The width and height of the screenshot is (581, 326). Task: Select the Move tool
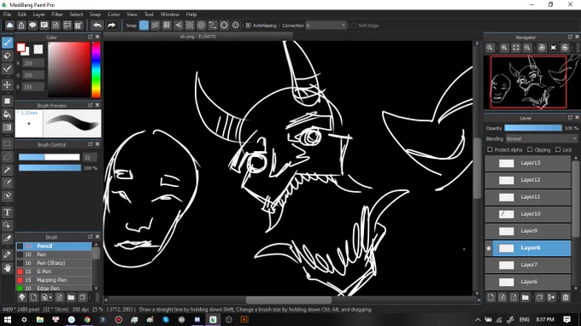tap(7, 85)
